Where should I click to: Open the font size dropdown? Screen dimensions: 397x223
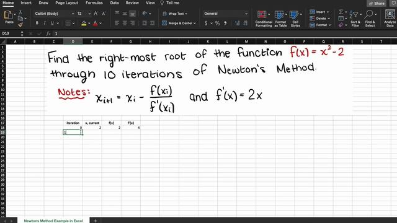[89, 14]
